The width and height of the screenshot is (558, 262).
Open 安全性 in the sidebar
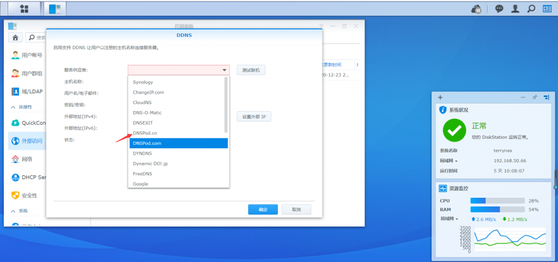tap(27, 195)
